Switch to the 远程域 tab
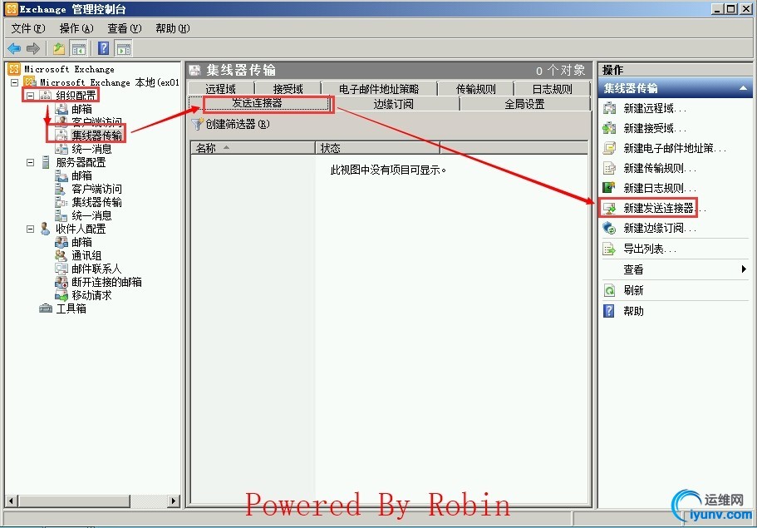This screenshot has height=528, width=757. click(221, 89)
